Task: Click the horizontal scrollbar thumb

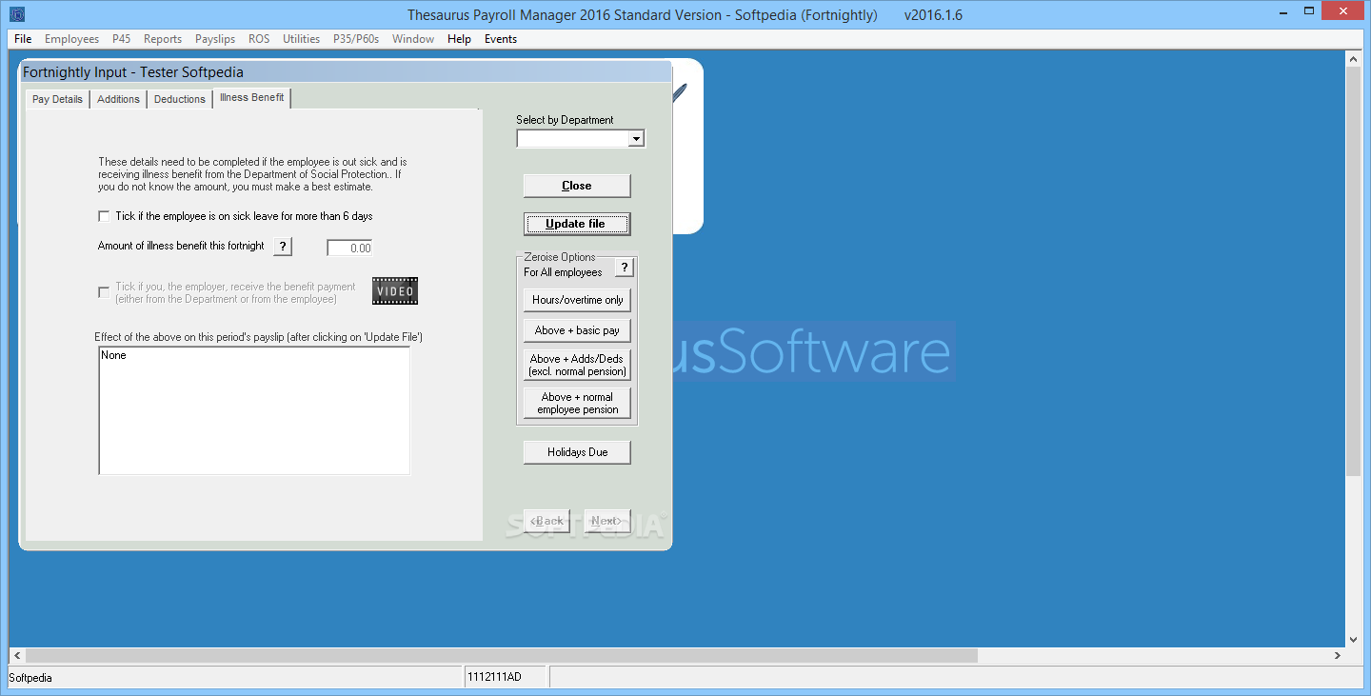Action: (502, 656)
